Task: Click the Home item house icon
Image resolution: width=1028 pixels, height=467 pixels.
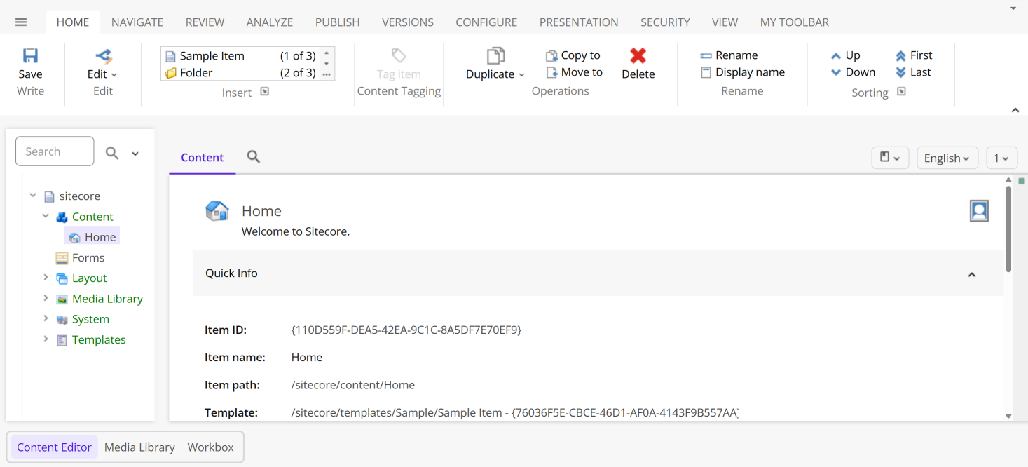Action: click(x=217, y=211)
